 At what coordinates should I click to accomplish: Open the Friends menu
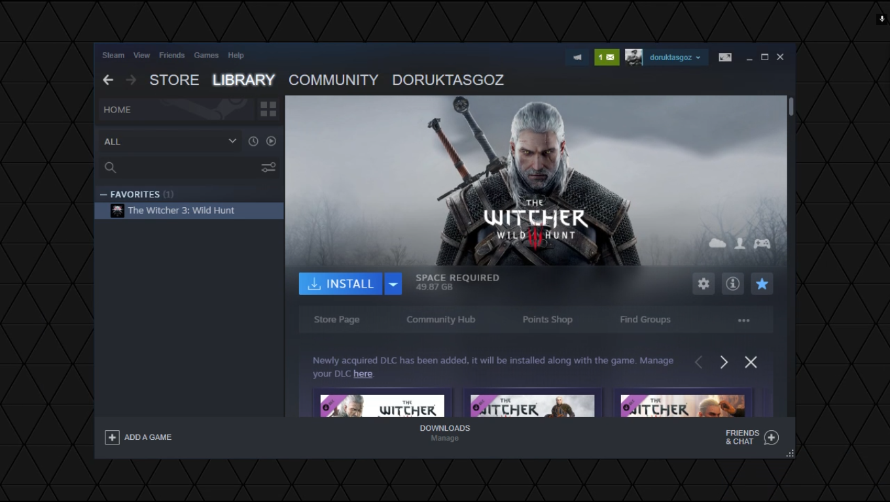coord(171,56)
